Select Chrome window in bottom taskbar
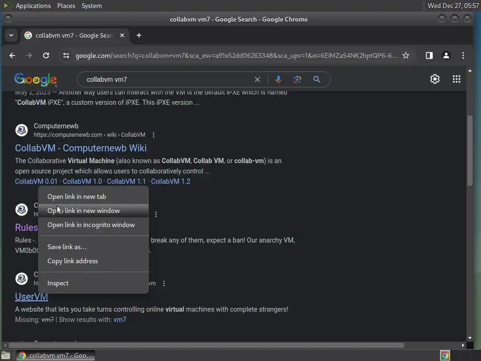This screenshot has width=481, height=361. (x=55, y=355)
